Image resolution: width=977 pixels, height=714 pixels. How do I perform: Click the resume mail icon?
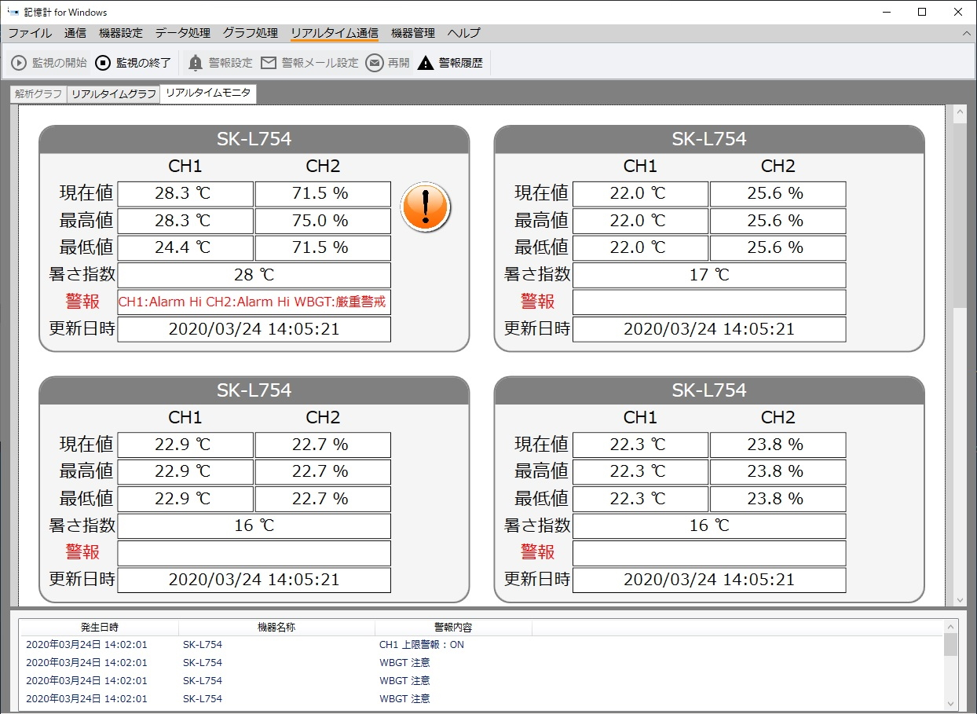pyautogui.click(x=375, y=63)
